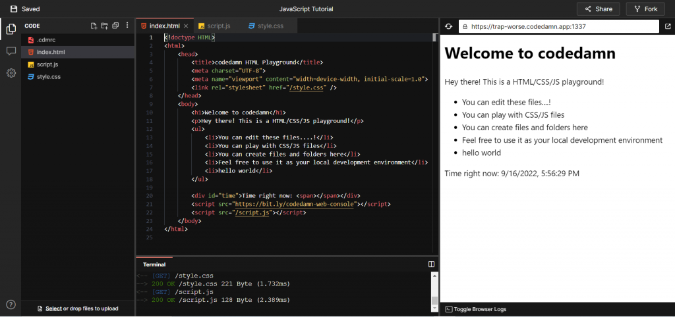Reload the browser preview
This screenshot has height=317, width=675.
pos(448,26)
